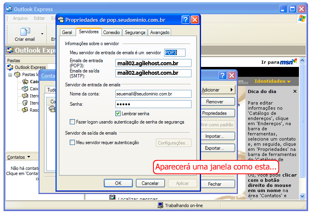Switch to the Conexão tab

click(111, 32)
